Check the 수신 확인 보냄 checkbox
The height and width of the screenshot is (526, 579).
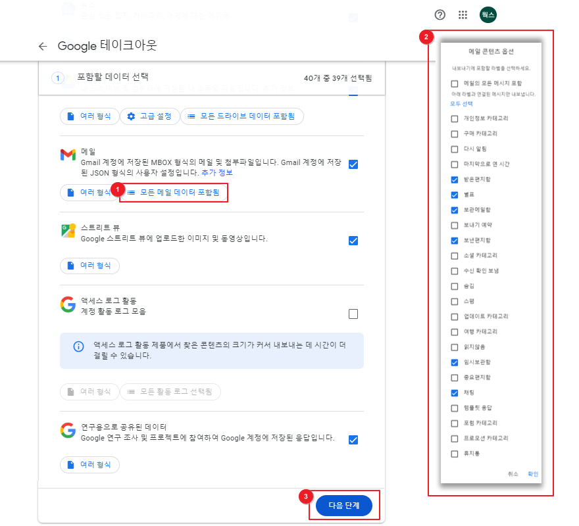(x=455, y=272)
